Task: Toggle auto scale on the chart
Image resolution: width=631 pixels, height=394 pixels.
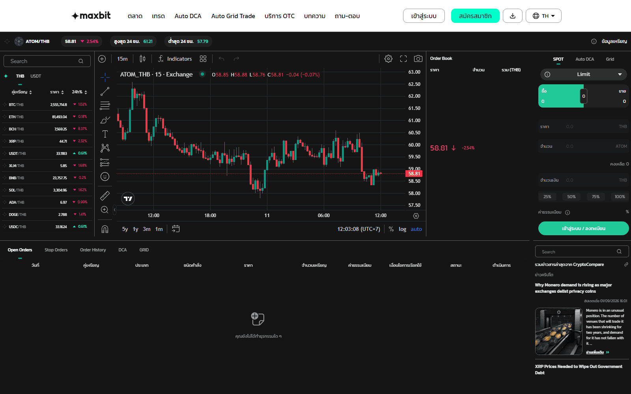Action: click(416, 229)
